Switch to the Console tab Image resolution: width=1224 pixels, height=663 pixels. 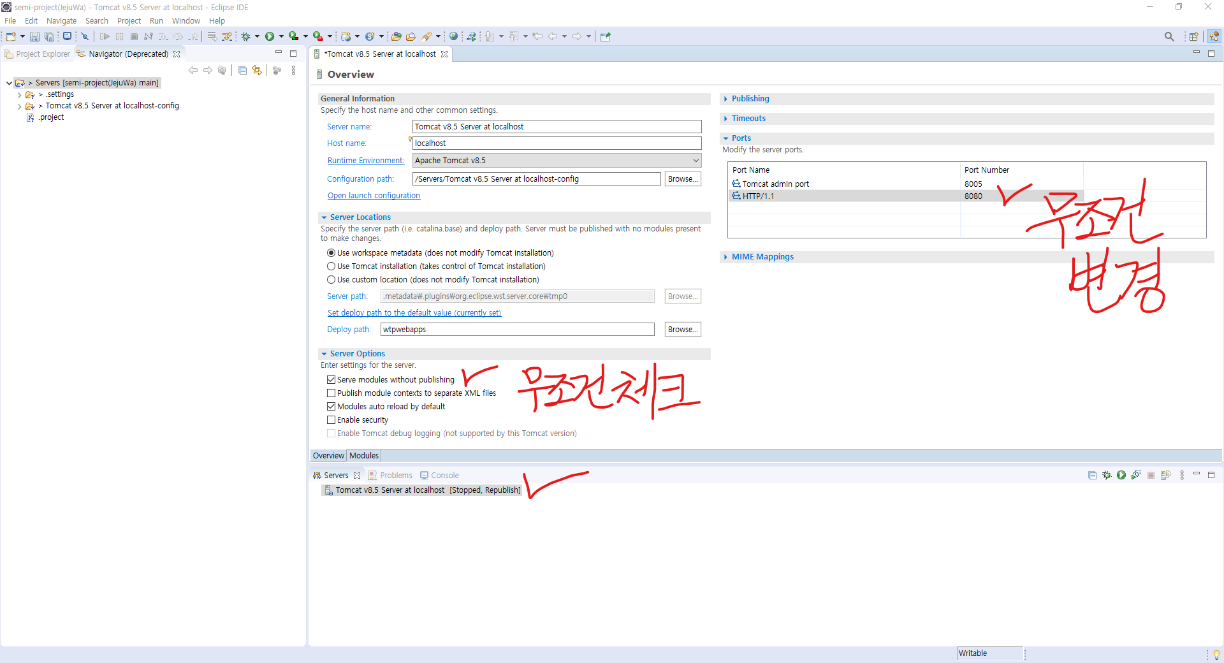coord(439,476)
